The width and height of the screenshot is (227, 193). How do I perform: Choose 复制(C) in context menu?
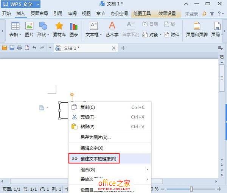[110, 107]
